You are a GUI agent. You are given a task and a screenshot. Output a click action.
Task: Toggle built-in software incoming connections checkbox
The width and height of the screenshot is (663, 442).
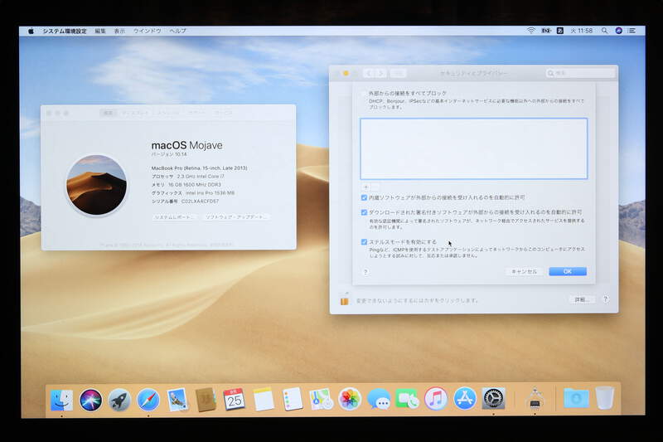tap(364, 197)
